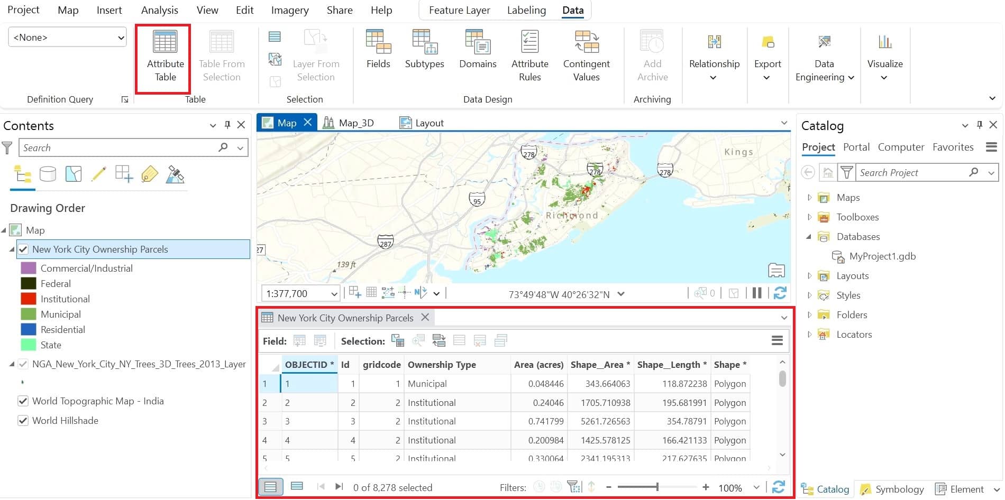Uncheck New York City Ownership Parcels layer
Image resolution: width=1005 pixels, height=500 pixels.
[23, 249]
